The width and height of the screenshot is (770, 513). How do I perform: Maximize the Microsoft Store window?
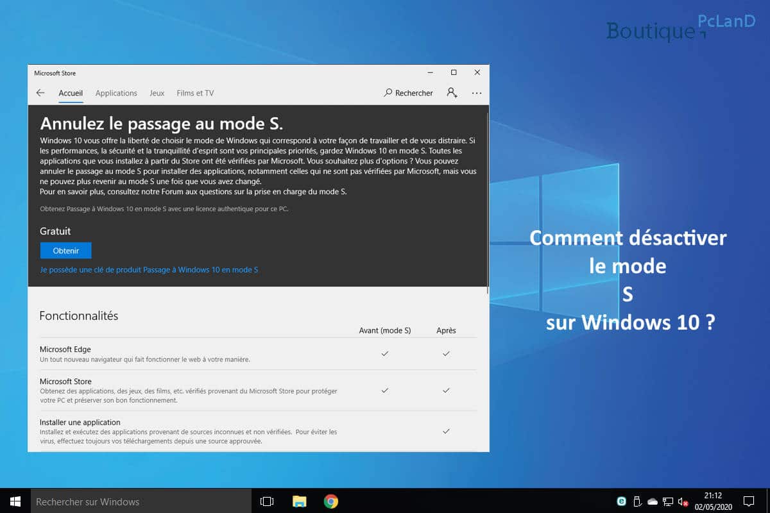[x=454, y=72]
